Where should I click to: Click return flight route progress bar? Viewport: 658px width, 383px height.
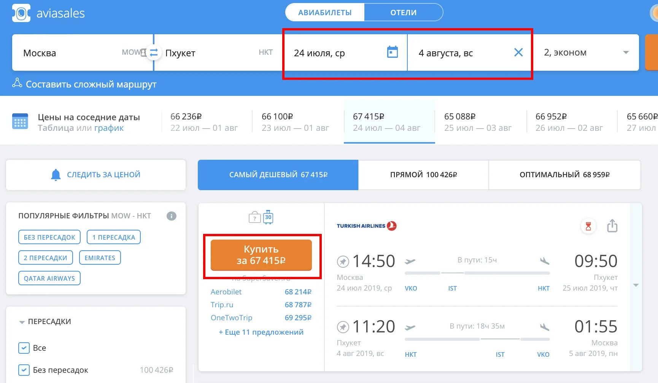click(477, 339)
